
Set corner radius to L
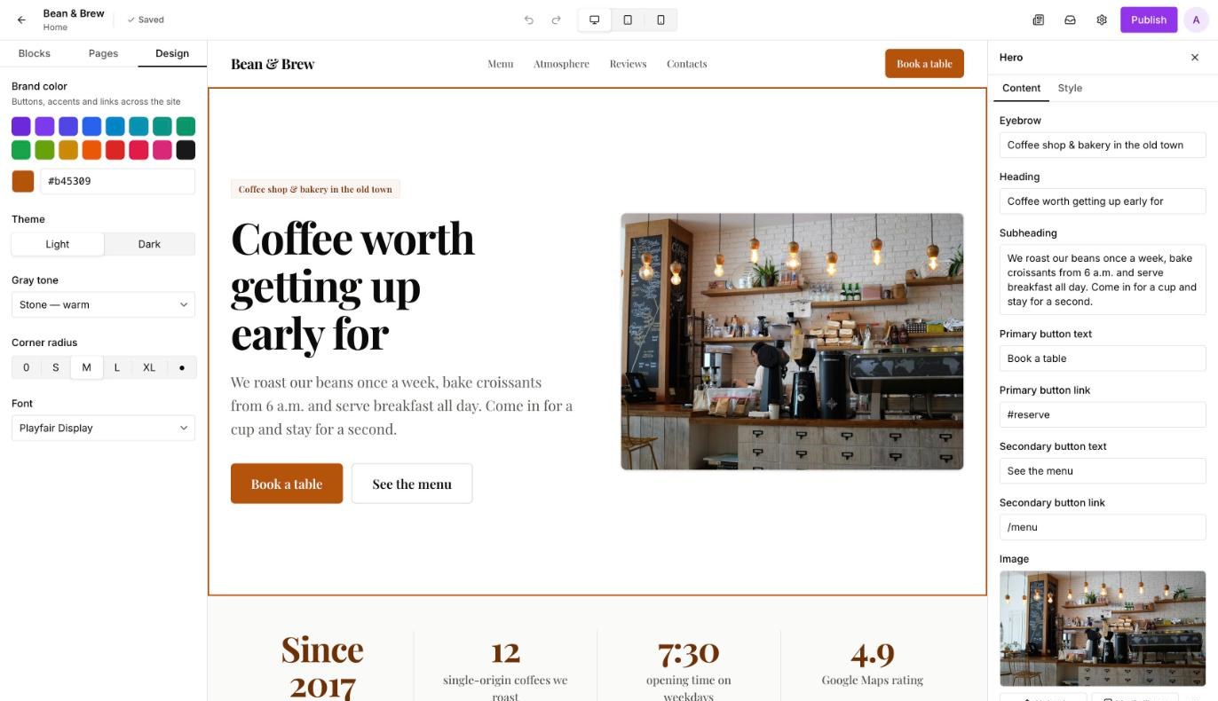pos(117,367)
